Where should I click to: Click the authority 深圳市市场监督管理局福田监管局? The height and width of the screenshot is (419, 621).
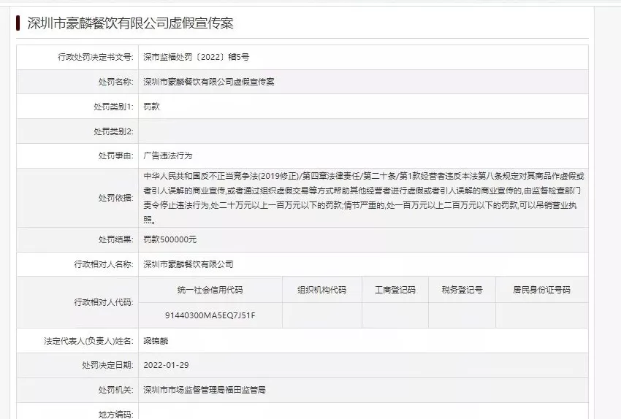(x=204, y=390)
